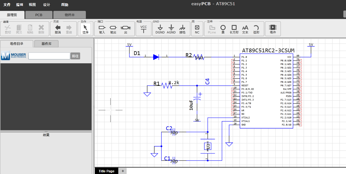Open the 零件目录 parts catalog tab
The image size is (346, 174).
(x=17, y=44)
